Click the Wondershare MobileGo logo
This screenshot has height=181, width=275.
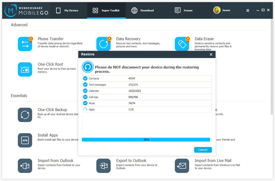[x=26, y=11]
